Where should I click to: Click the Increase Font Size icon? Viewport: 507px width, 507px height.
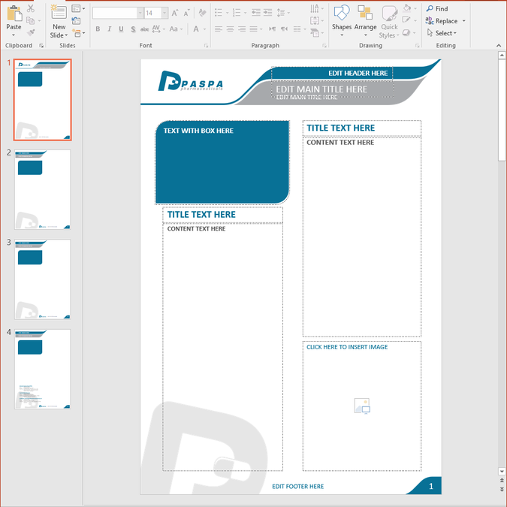pyautogui.click(x=174, y=13)
